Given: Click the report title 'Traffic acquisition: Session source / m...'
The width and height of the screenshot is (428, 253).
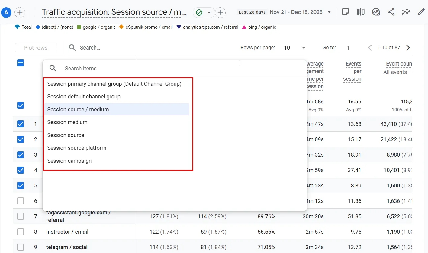Looking at the screenshot, I should tap(114, 12).
